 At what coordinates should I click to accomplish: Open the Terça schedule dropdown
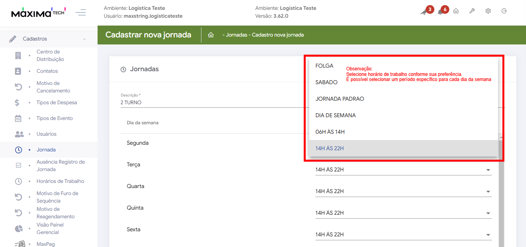point(403,170)
